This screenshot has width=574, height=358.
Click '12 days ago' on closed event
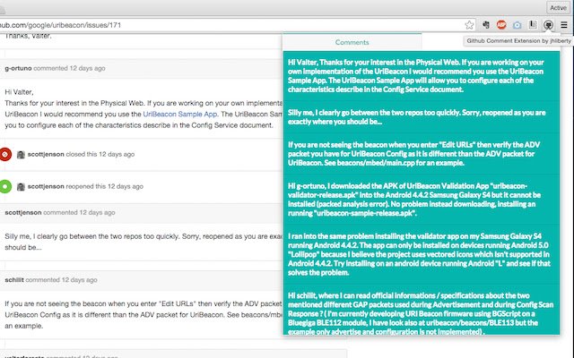pos(117,154)
